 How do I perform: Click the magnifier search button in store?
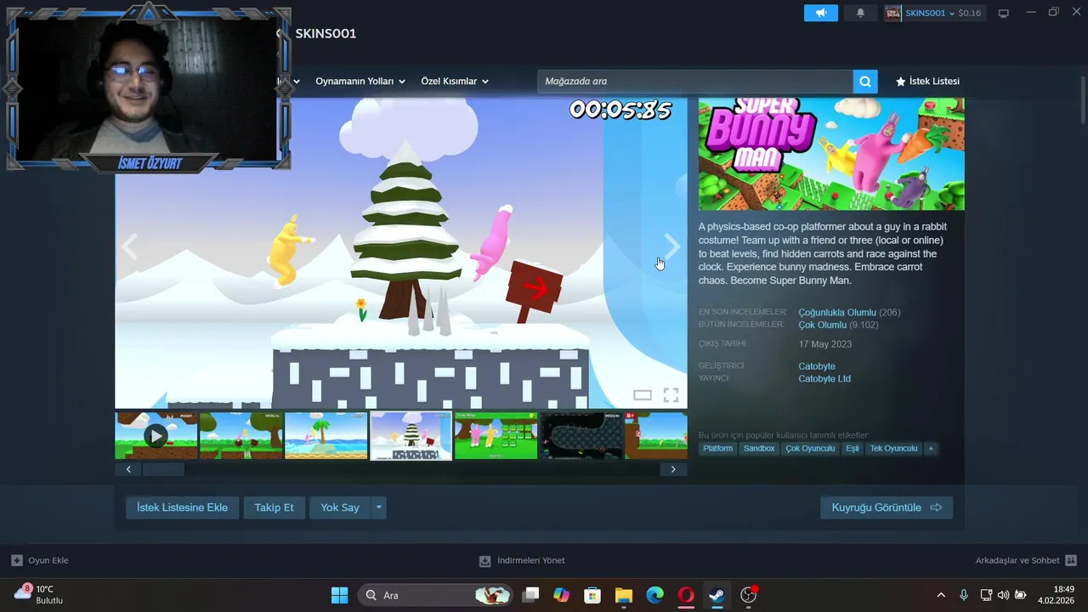[x=864, y=82]
